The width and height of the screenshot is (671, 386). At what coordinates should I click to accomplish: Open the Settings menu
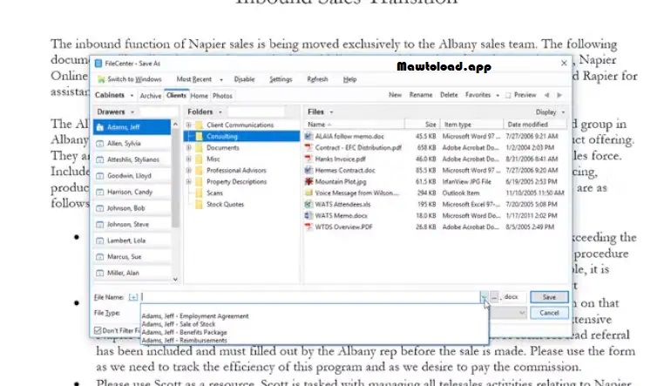(281, 79)
